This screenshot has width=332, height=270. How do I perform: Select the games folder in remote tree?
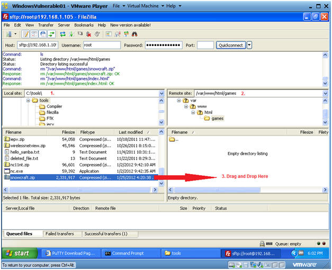[214, 119]
